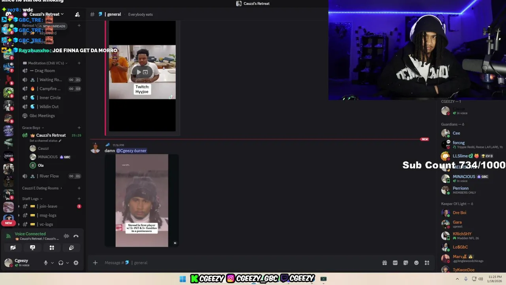Open voice connection signal details icon
506x285 pixels.
pos(8,236)
